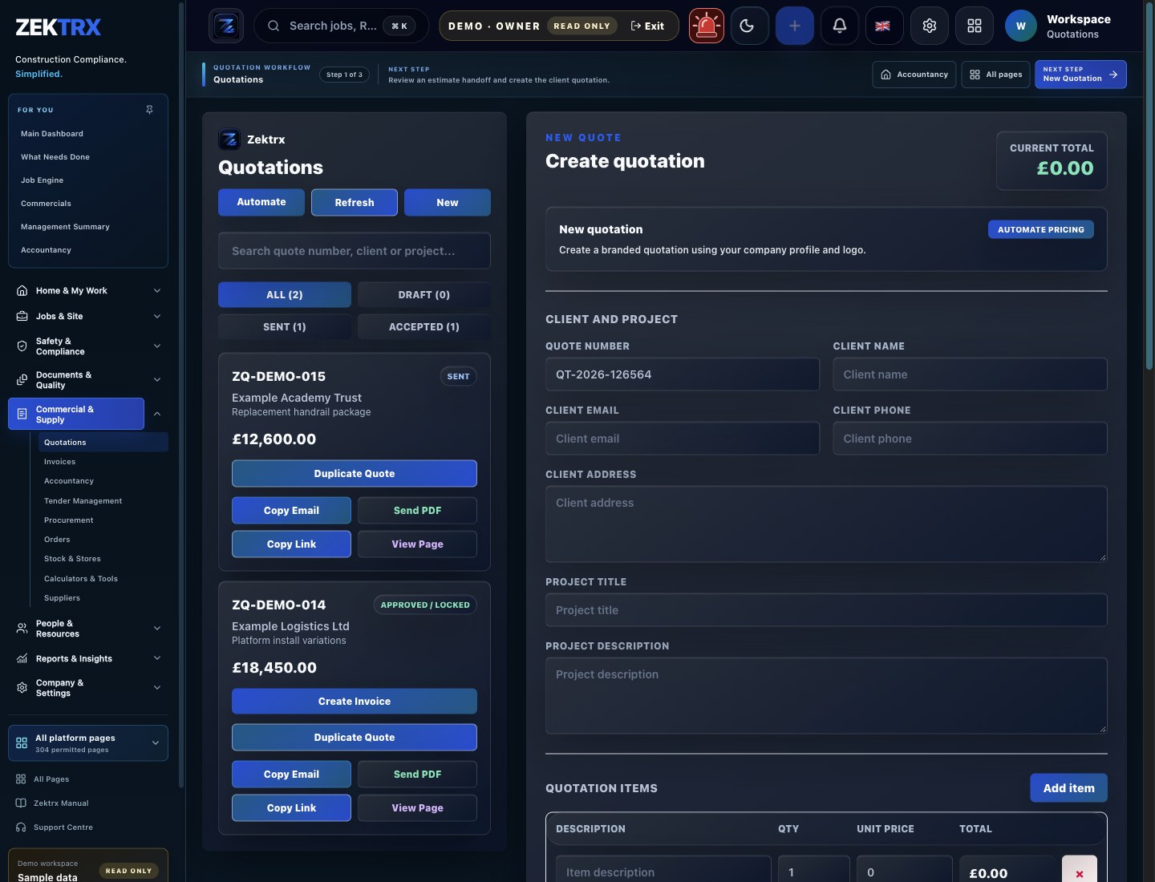Select the ACCEPTED (1) filter tab
The height and width of the screenshot is (882, 1155).
click(424, 326)
